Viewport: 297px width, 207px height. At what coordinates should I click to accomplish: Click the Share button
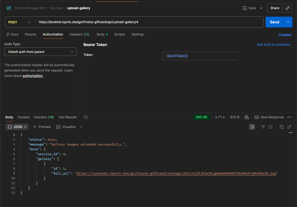[x=275, y=8]
